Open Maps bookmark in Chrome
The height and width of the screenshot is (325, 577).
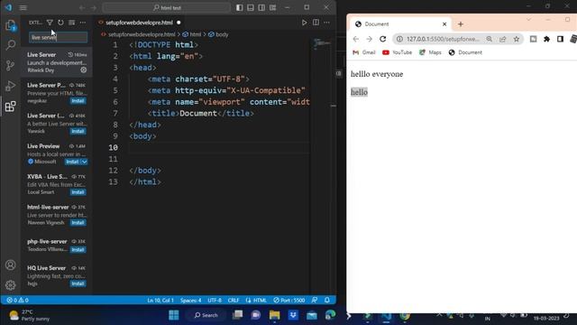pyautogui.click(x=430, y=52)
